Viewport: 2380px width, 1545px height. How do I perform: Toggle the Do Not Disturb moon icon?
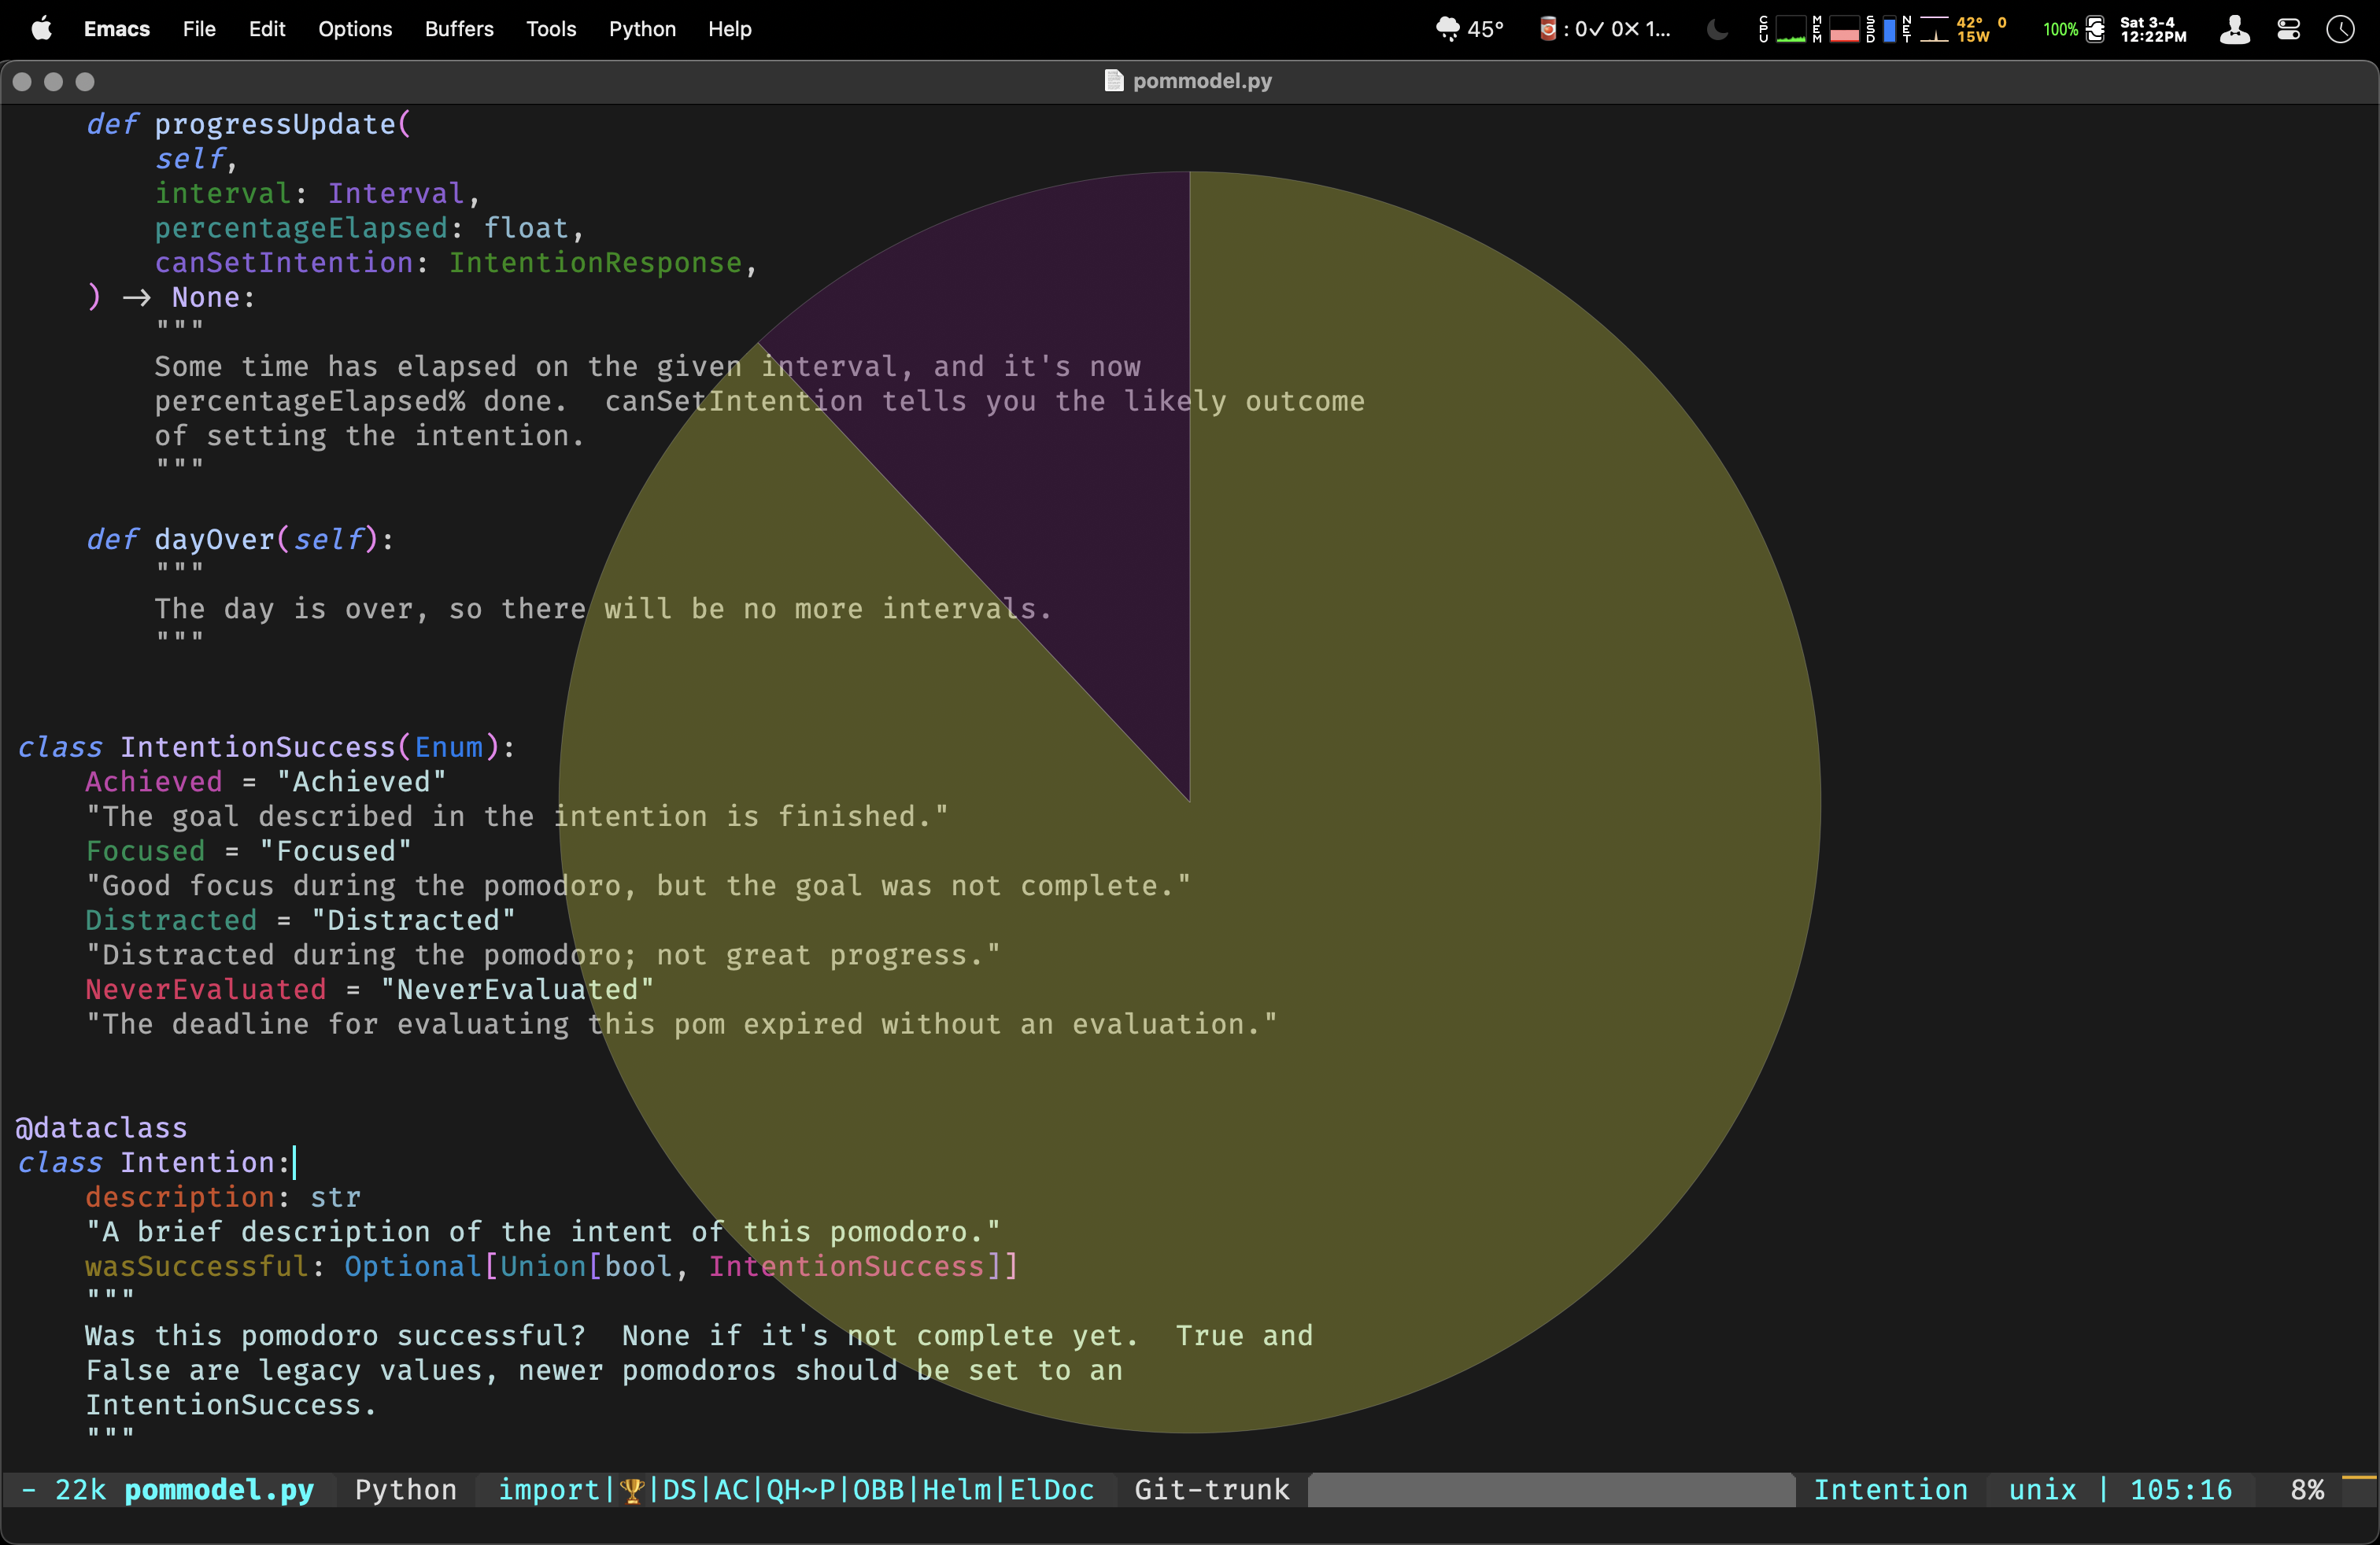[x=1717, y=29]
